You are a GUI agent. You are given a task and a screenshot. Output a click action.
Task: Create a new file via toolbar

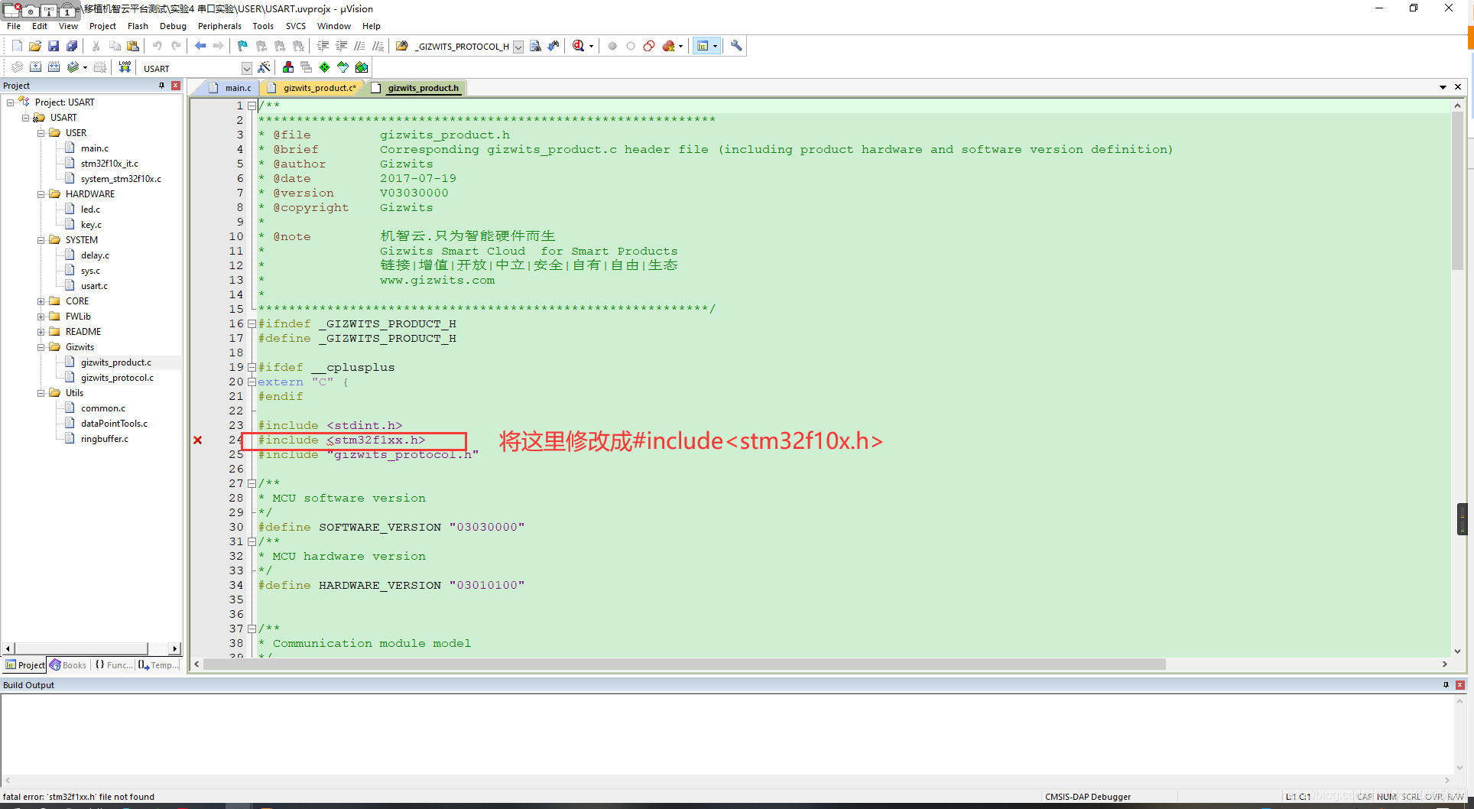[x=17, y=46]
